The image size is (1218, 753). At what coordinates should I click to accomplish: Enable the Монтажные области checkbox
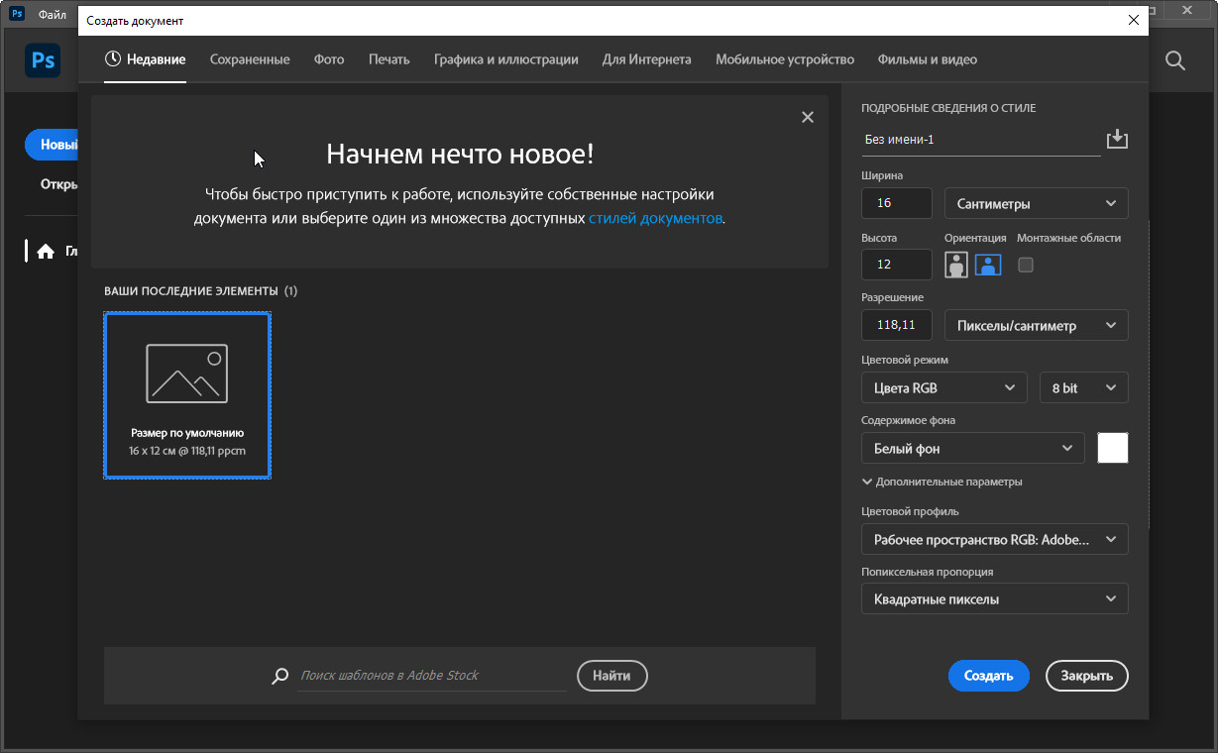[1026, 265]
